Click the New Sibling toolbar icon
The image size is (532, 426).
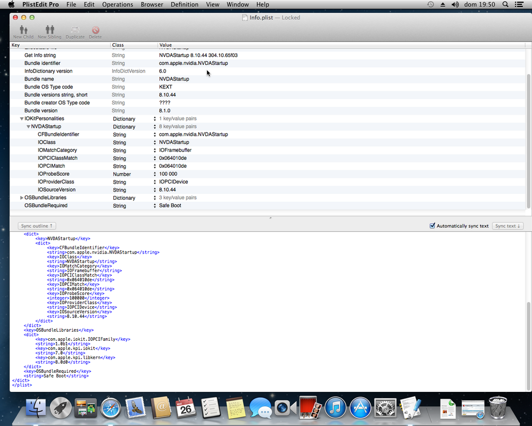click(x=49, y=32)
